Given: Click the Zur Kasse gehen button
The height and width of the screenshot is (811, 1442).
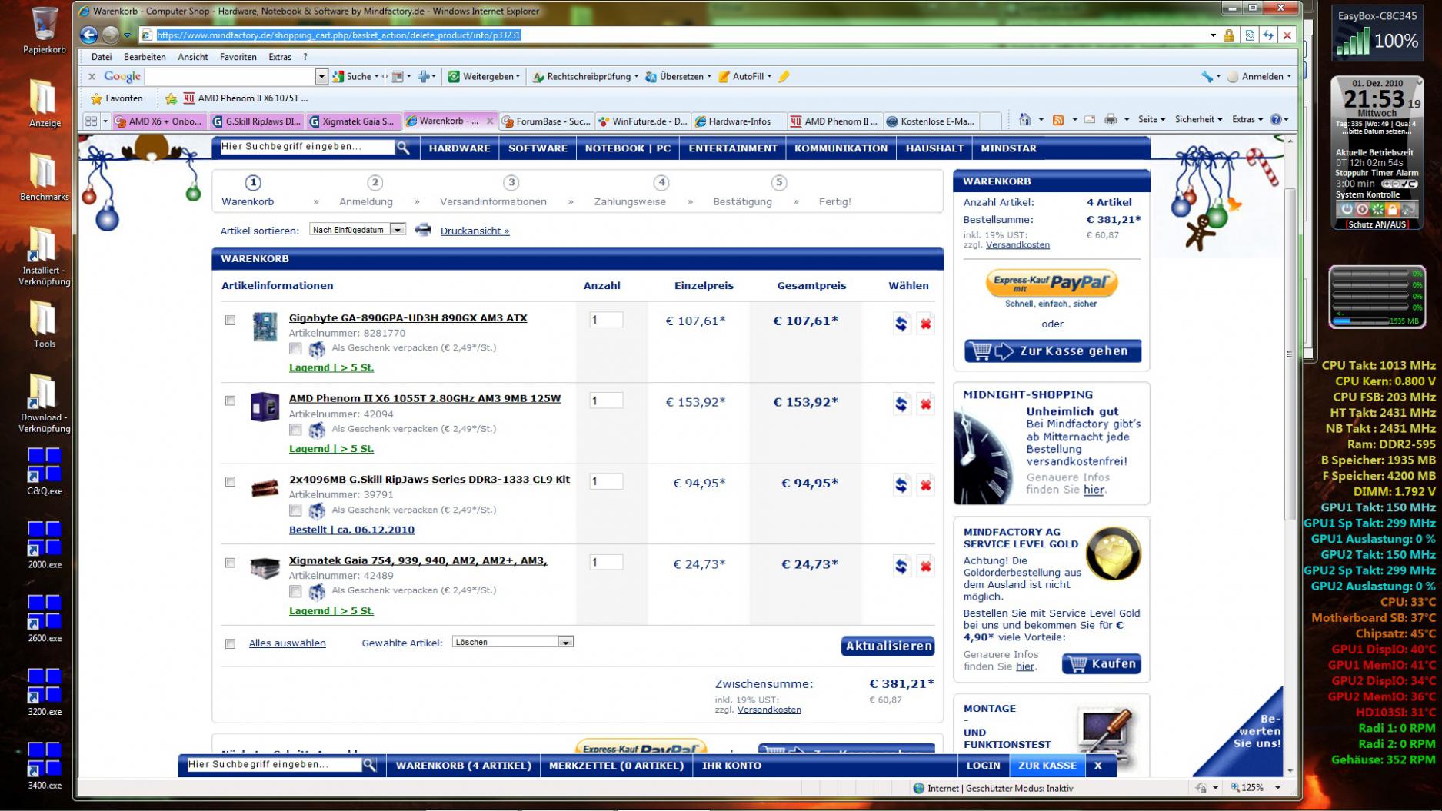Looking at the screenshot, I should [x=1052, y=351].
